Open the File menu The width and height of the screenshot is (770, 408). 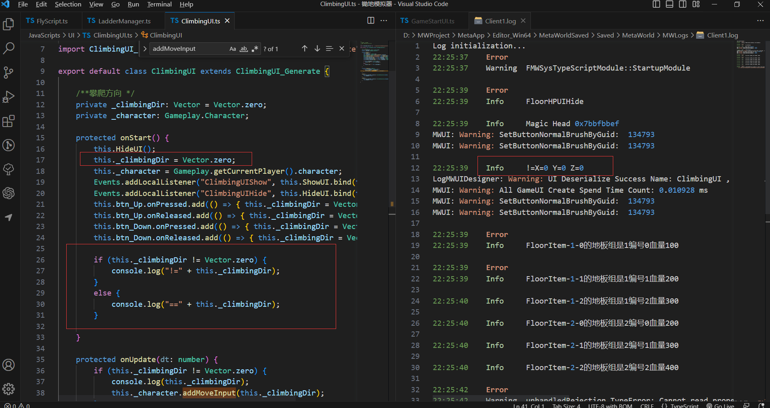[x=23, y=4]
